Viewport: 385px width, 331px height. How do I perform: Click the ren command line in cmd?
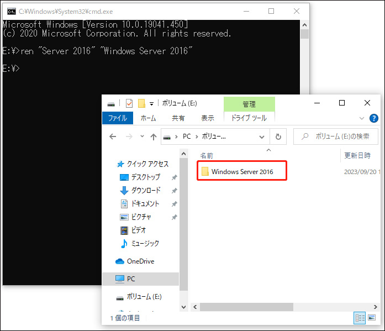pos(98,51)
